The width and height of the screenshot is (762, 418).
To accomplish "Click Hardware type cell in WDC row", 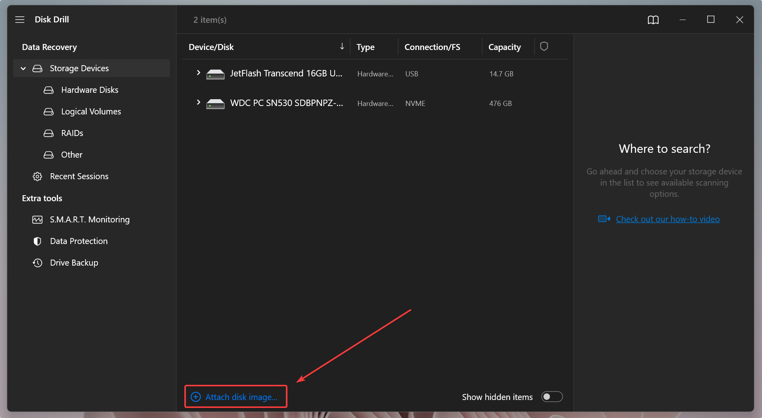I will coord(375,104).
